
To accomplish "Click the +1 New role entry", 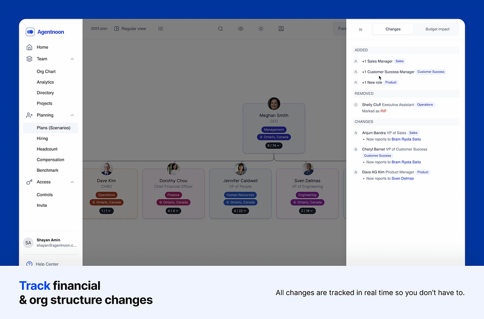I will click(372, 82).
